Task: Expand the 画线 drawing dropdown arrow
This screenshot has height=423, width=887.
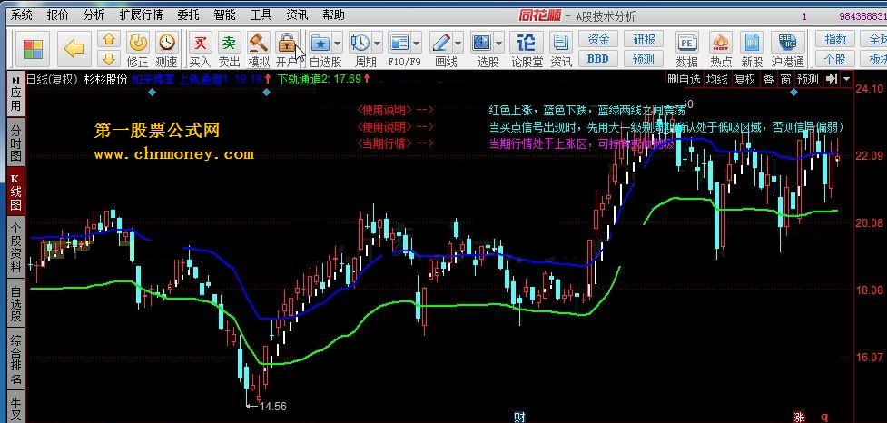Action: tap(458, 43)
